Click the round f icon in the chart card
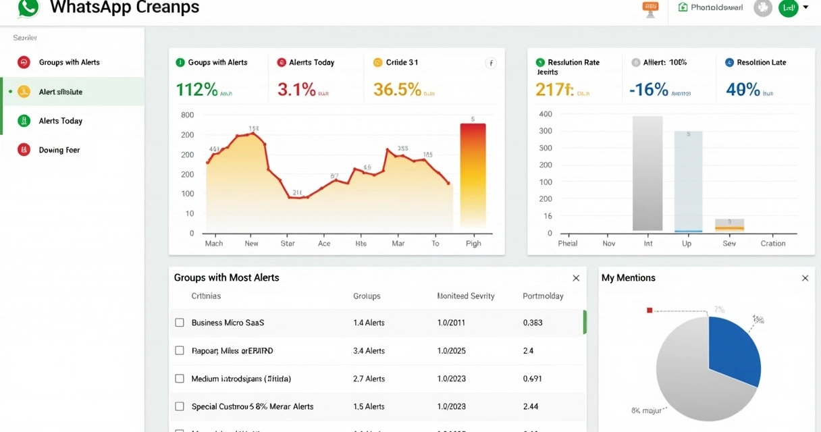Screen dimensions: 821x432 click(x=491, y=63)
